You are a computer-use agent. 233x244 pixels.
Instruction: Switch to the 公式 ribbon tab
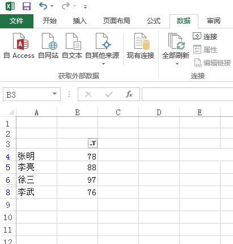pyautogui.click(x=154, y=21)
